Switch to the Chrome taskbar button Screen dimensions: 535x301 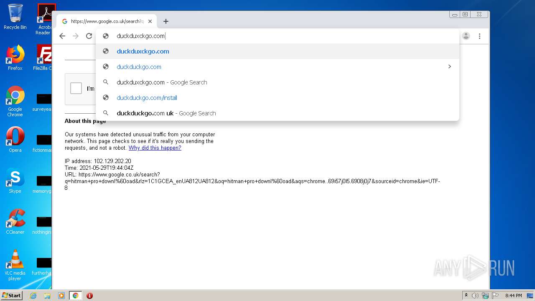tap(75, 296)
